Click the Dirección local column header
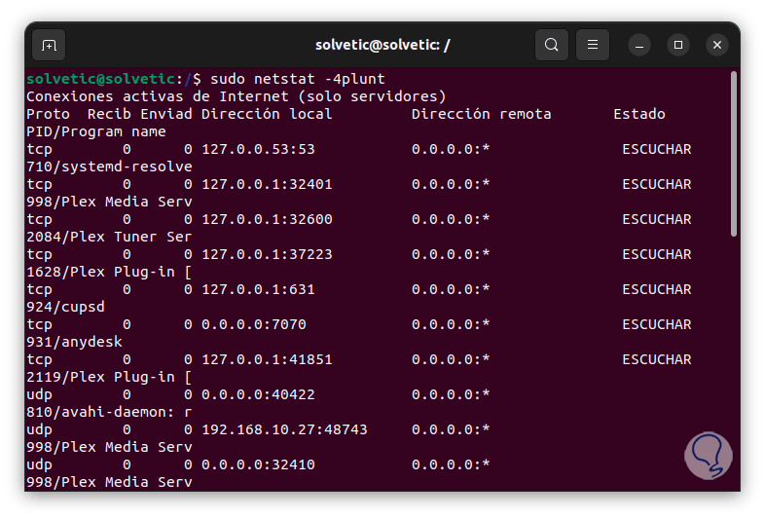The width and height of the screenshot is (765, 519). [267, 114]
